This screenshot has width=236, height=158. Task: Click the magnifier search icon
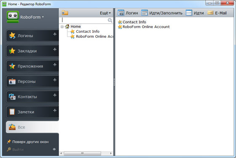click(110, 20)
